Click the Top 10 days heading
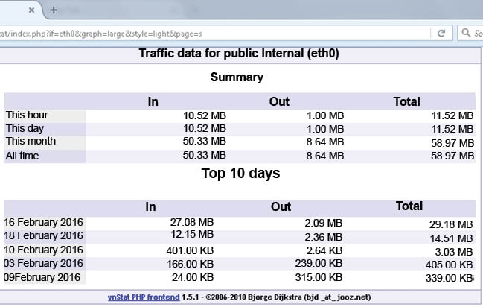 click(240, 173)
